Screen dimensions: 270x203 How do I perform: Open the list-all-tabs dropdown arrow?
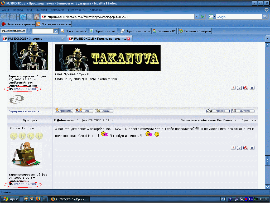[x=268, y=38]
